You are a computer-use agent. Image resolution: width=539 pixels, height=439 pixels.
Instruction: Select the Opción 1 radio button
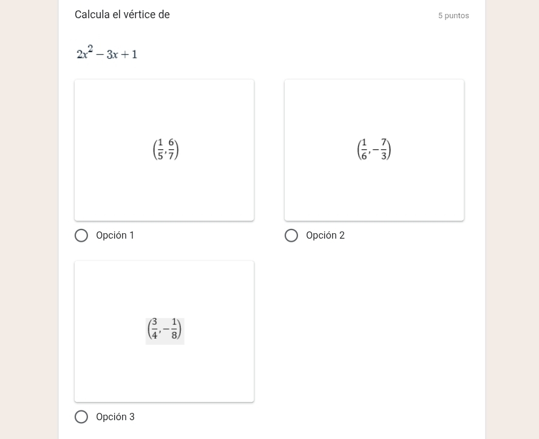coord(81,236)
